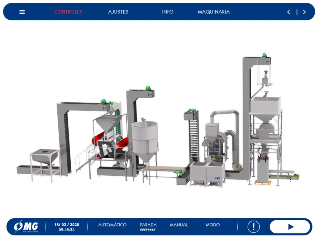Switch to the CONTROLES tab
This screenshot has height=239, width=319.
tap(68, 12)
